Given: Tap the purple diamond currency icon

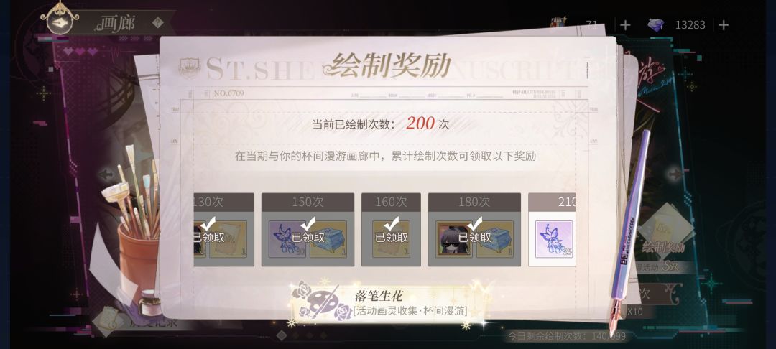Looking at the screenshot, I should pyautogui.click(x=656, y=25).
